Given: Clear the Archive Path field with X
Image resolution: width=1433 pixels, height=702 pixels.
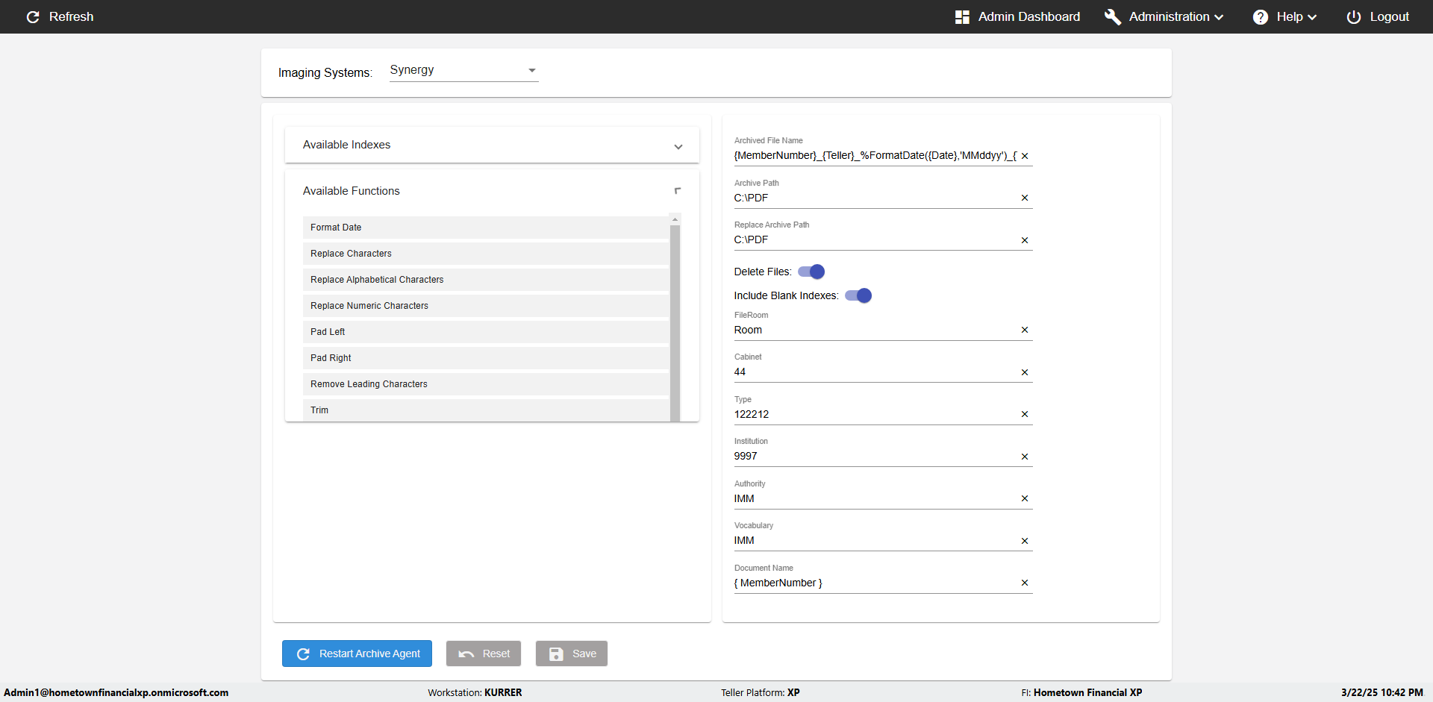Looking at the screenshot, I should click(1025, 198).
